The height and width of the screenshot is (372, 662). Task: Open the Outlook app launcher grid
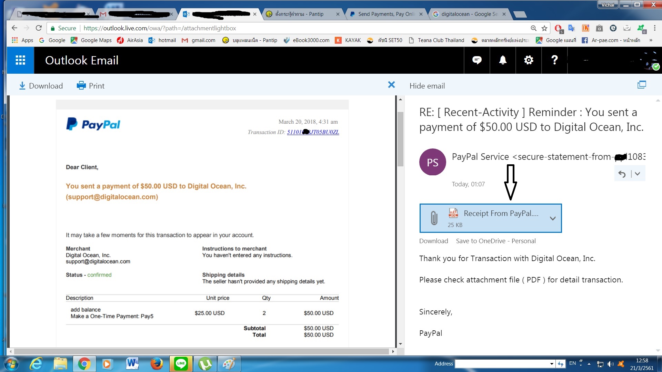point(20,60)
